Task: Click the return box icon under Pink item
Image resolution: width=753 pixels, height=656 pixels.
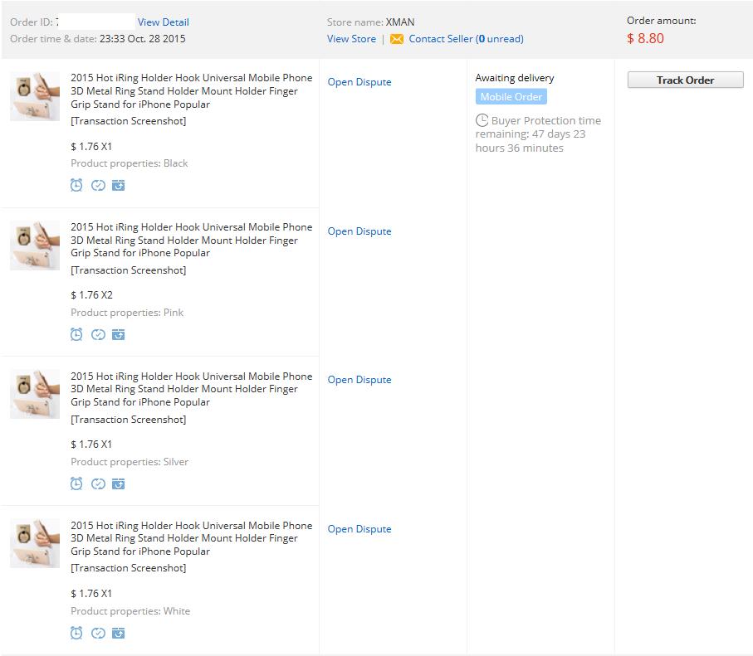Action: coord(119,334)
